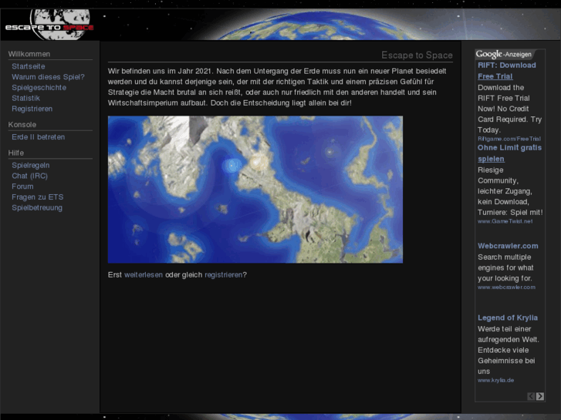
Task: Click the RIFT ad description text
Action: tap(509, 109)
